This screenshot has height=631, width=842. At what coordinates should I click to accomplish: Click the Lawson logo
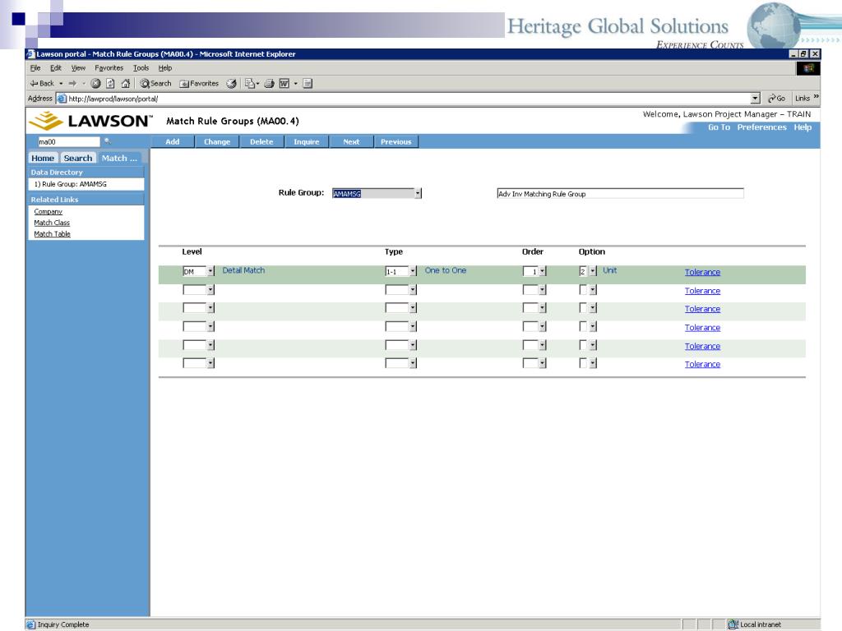tap(90, 121)
